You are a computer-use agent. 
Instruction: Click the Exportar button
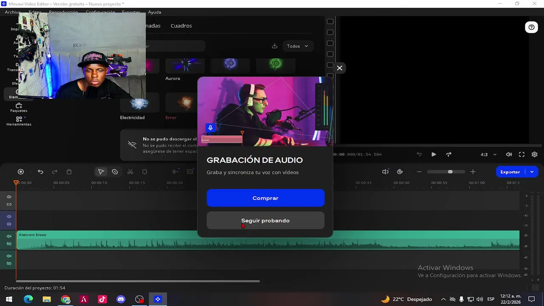pos(510,172)
